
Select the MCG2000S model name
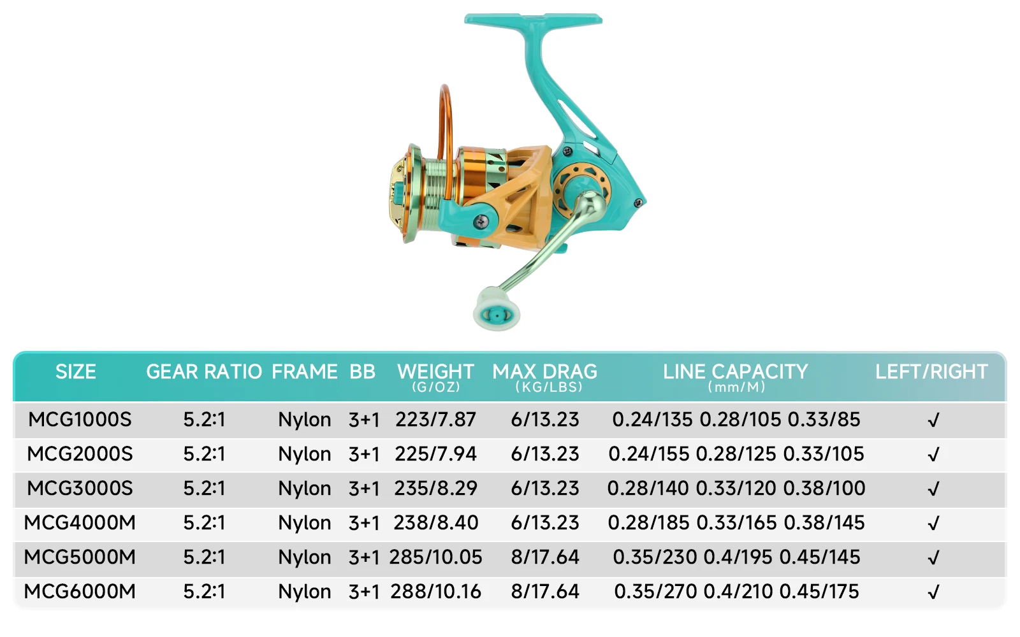(80, 454)
